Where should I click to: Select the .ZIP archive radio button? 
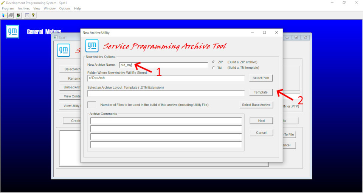[213, 62]
